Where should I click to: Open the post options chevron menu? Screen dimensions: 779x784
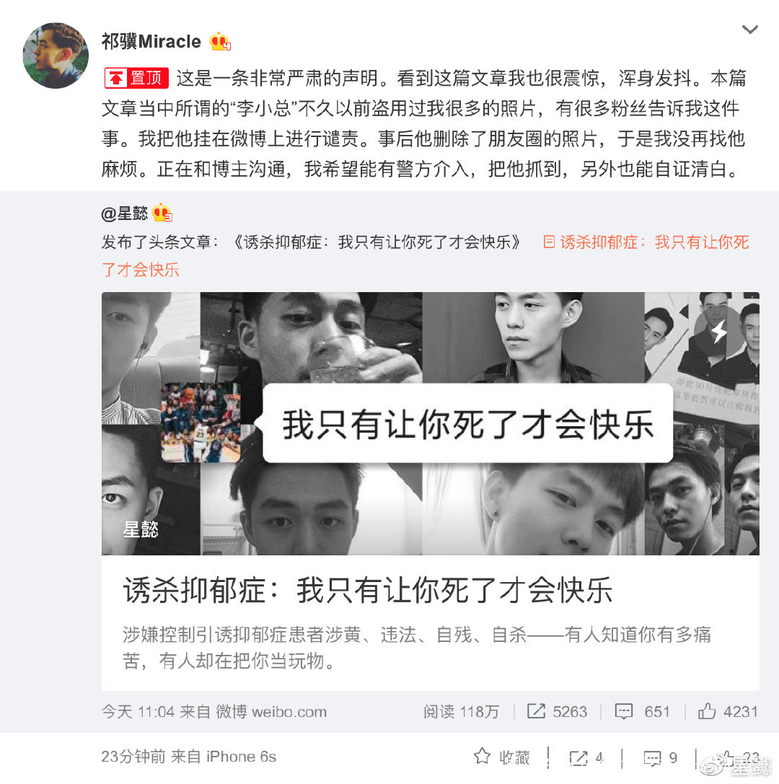point(749,30)
